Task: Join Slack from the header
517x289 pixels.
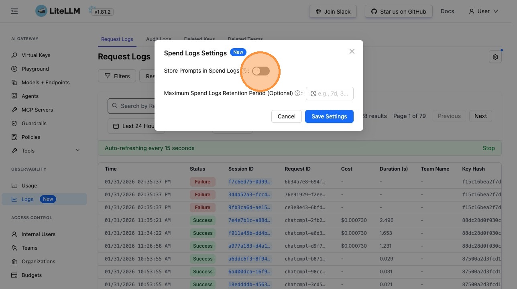Action: tap(333, 11)
